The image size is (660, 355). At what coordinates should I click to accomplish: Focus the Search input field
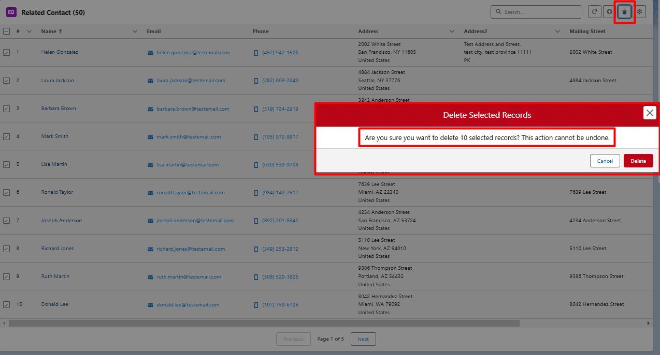(536, 12)
